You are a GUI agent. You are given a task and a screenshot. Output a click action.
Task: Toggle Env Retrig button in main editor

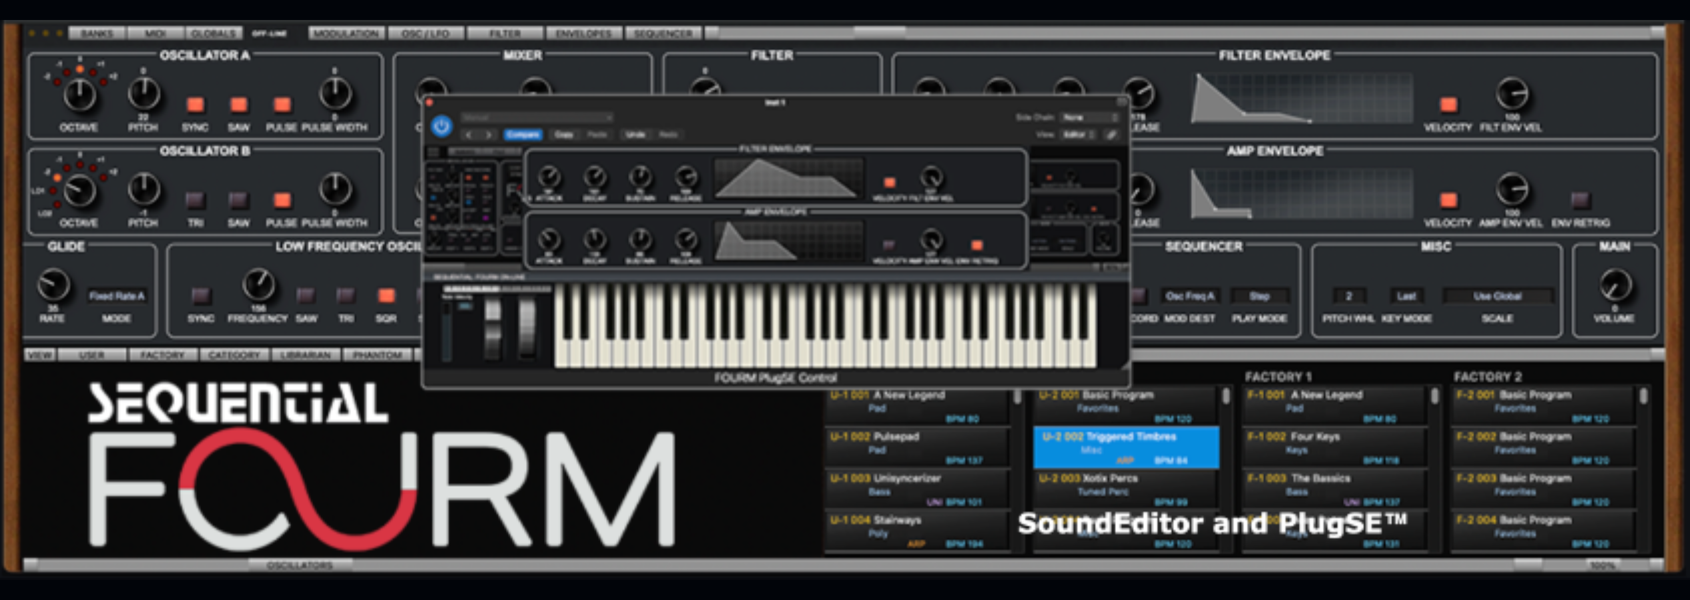click(1580, 200)
